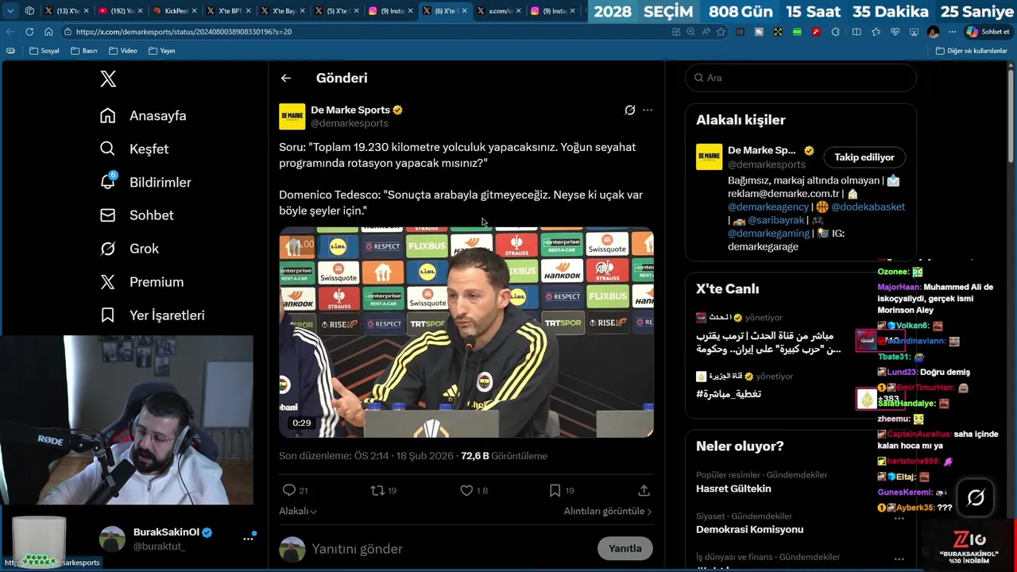This screenshot has width=1017, height=572.
Task: Click the Grok icon on the post header
Action: (x=629, y=110)
